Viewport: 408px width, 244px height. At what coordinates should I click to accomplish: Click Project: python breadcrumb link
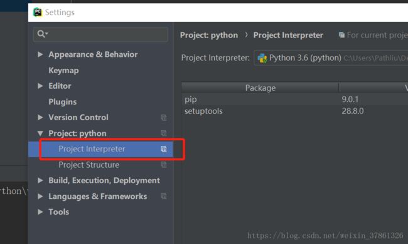pos(209,35)
